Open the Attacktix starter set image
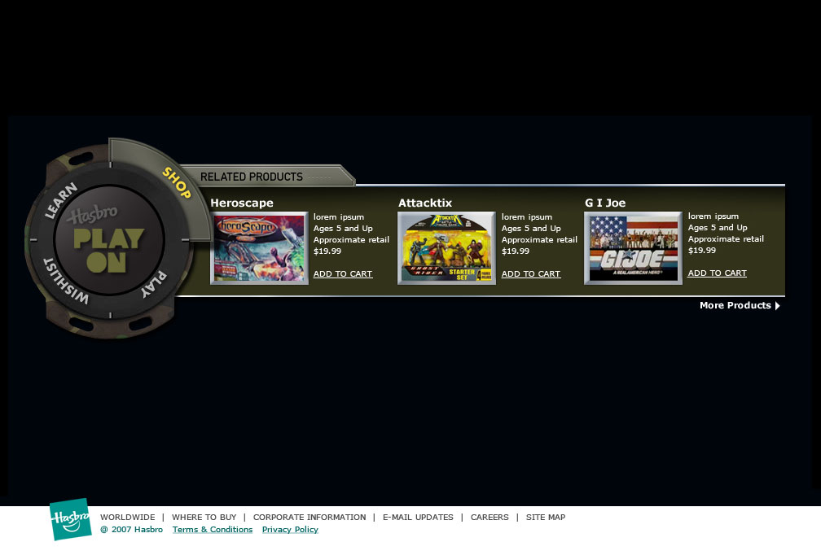821x555 pixels. click(x=446, y=248)
